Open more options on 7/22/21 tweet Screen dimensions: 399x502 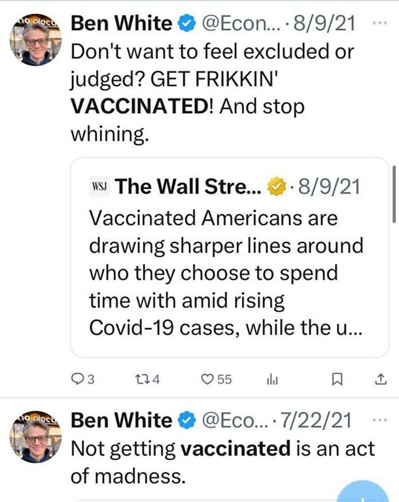(379, 419)
